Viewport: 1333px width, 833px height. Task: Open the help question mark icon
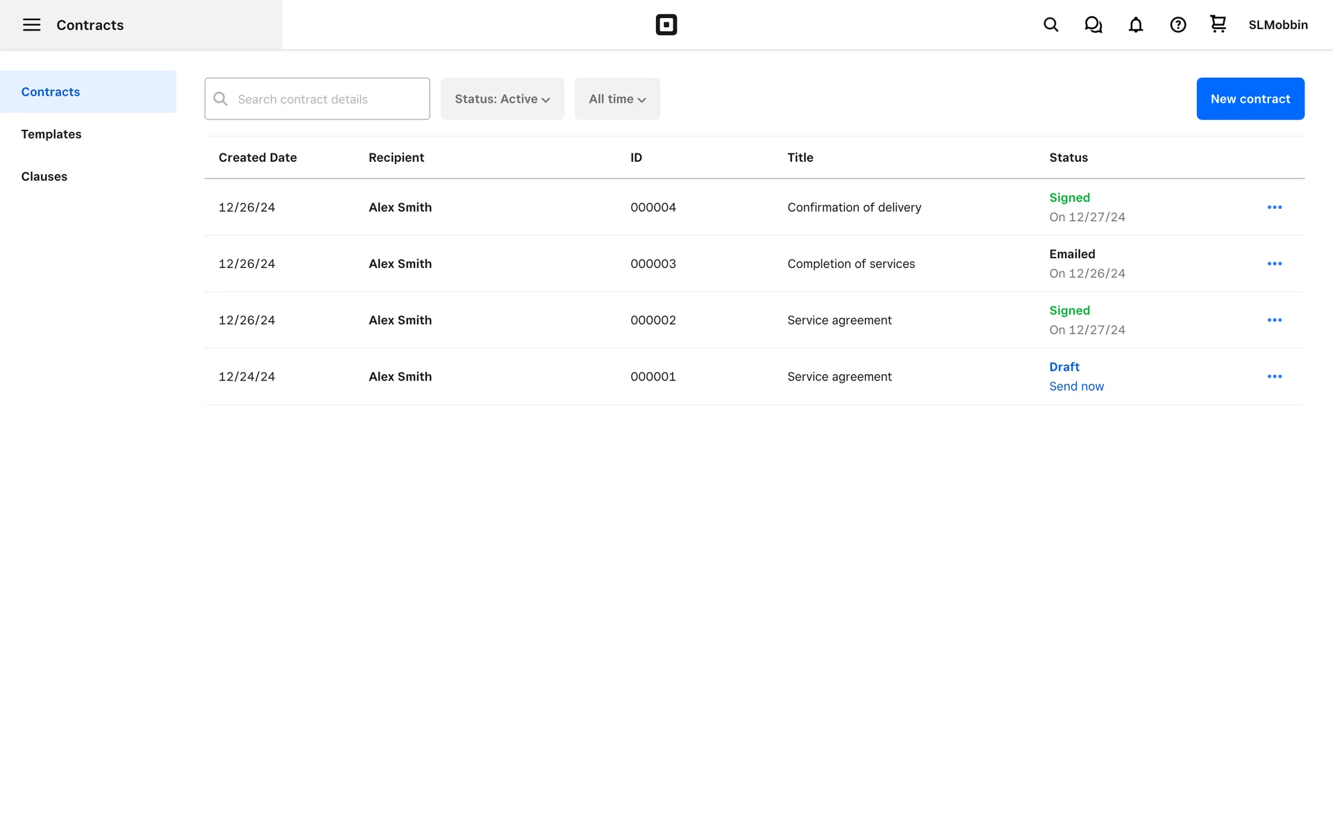pyautogui.click(x=1177, y=25)
